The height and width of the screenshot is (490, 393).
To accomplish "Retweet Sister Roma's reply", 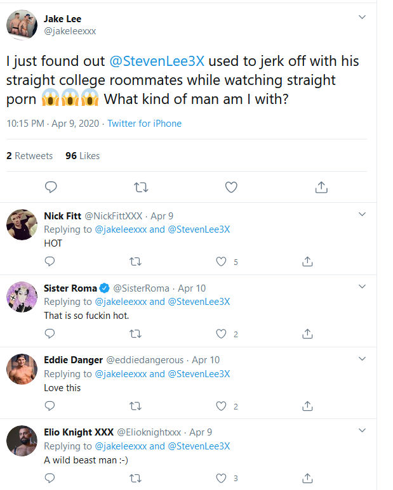I will click(135, 333).
